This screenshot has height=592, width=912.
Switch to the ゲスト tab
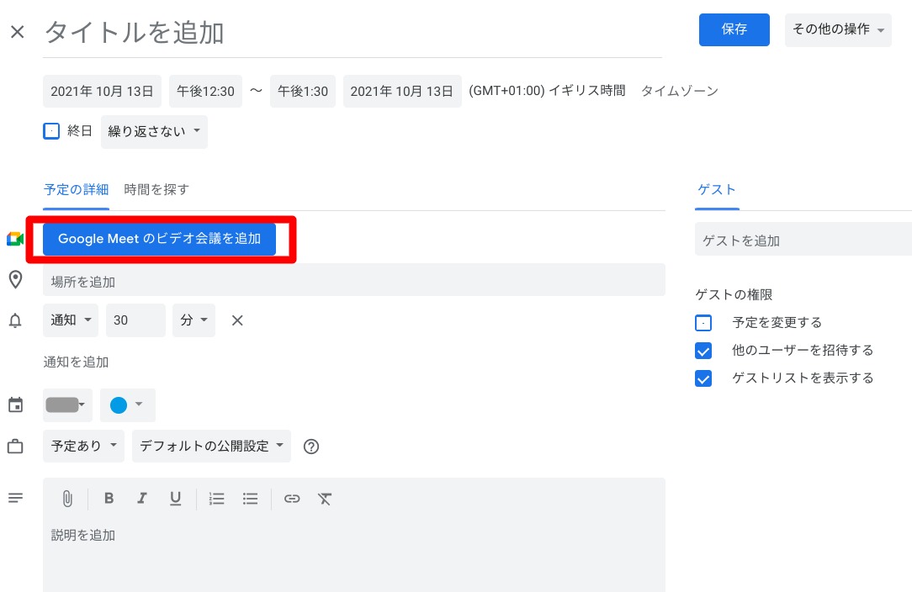pyautogui.click(x=716, y=189)
